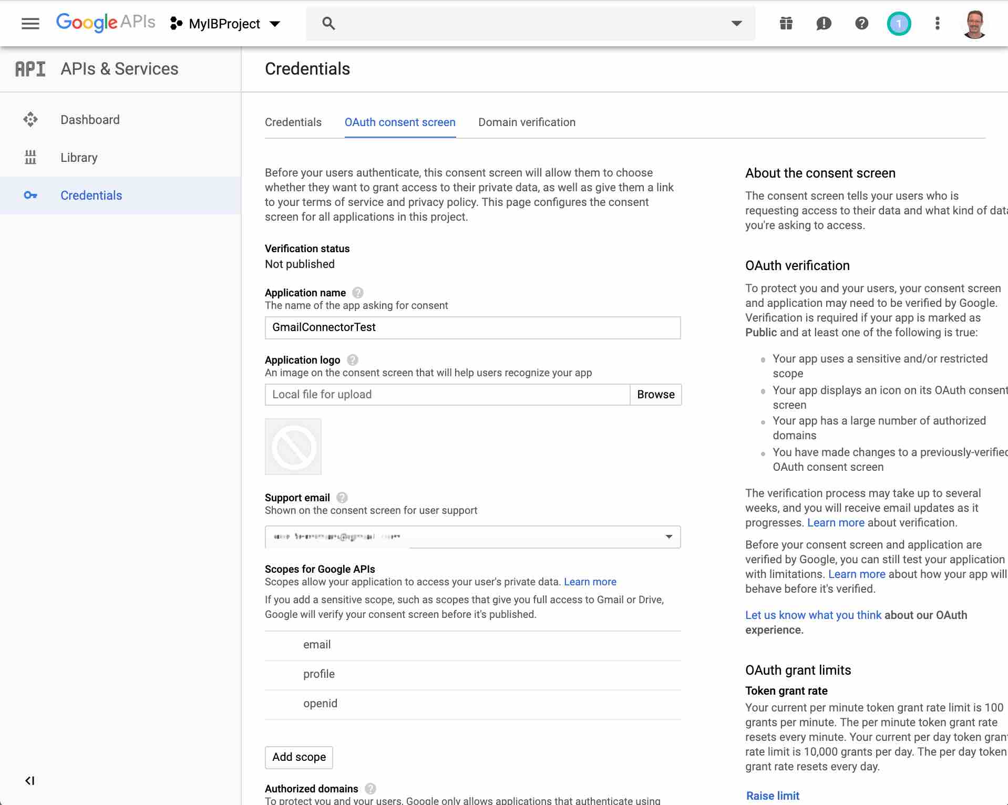Click the Raise limit link
1008x805 pixels.
coord(773,796)
